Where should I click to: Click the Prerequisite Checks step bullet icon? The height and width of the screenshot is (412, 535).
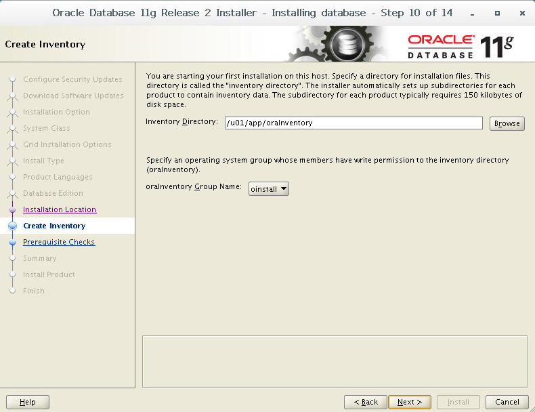(13, 242)
